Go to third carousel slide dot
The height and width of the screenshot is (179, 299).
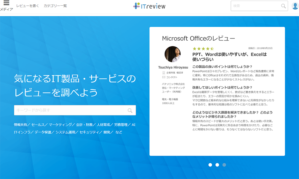click(x=224, y=165)
